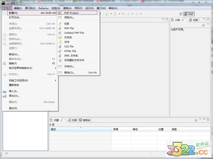The width and height of the screenshot is (213, 159).
Task: Choose 项目(R)... from the new submenu
Action: click(x=78, y=17)
